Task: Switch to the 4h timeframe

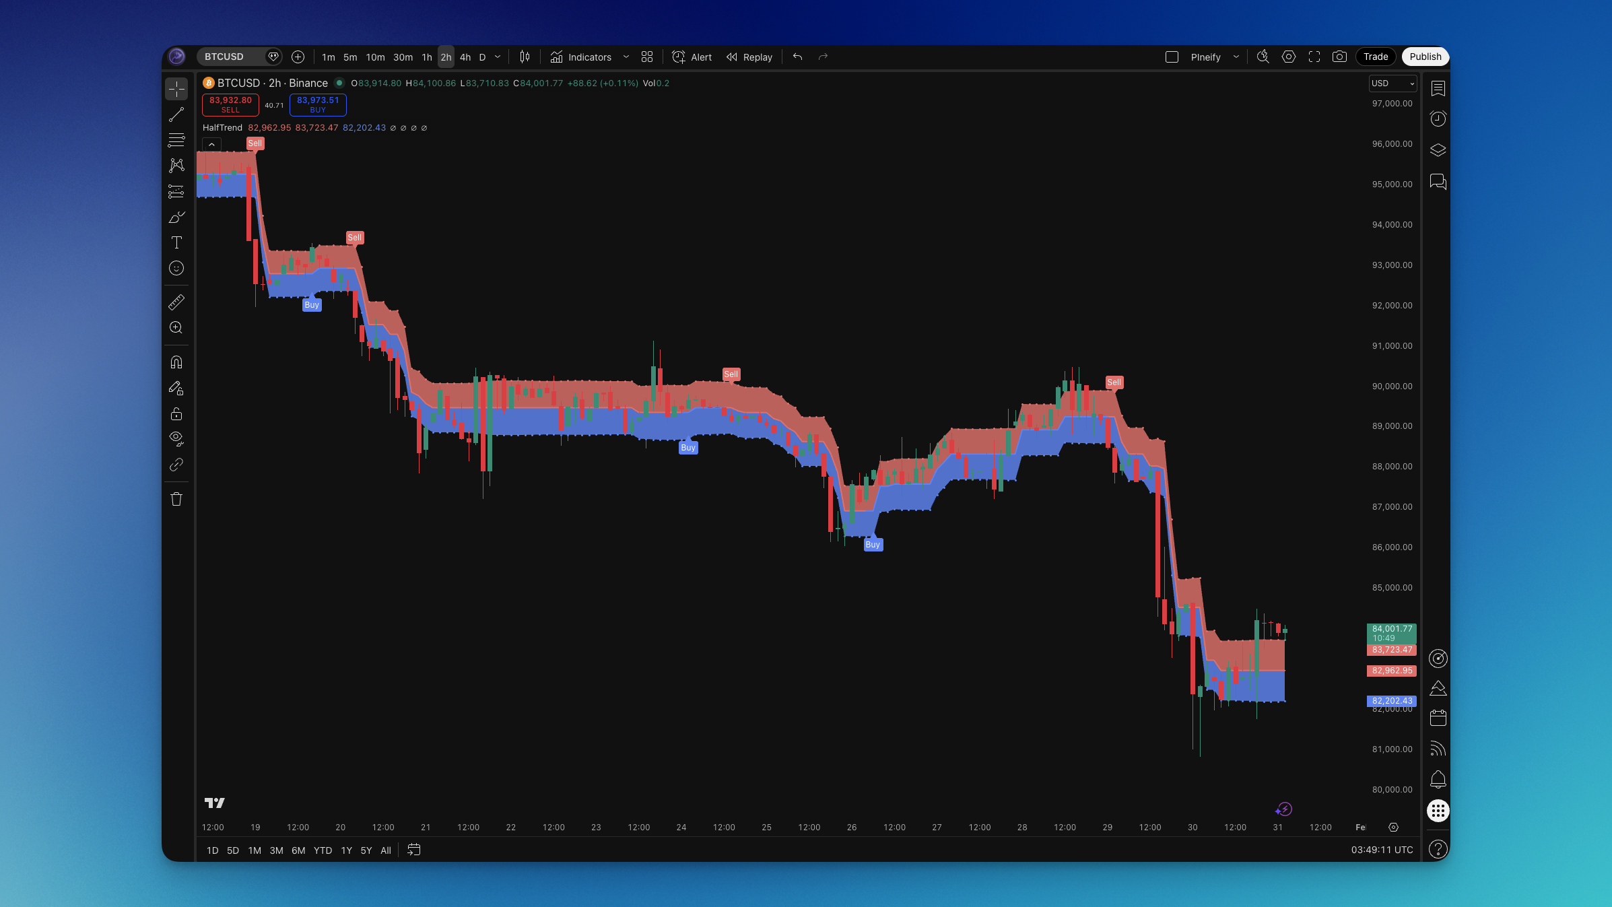Action: (465, 57)
